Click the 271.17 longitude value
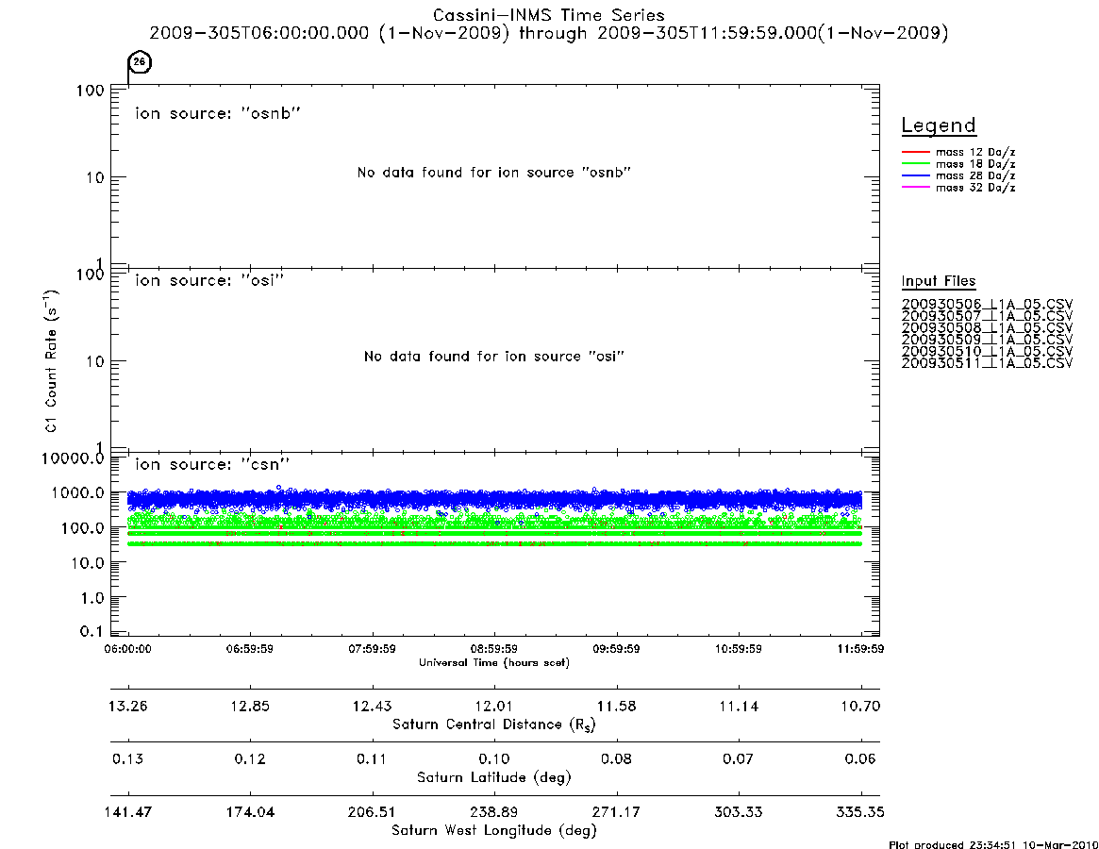This screenshot has height=849, width=1099. (616, 812)
